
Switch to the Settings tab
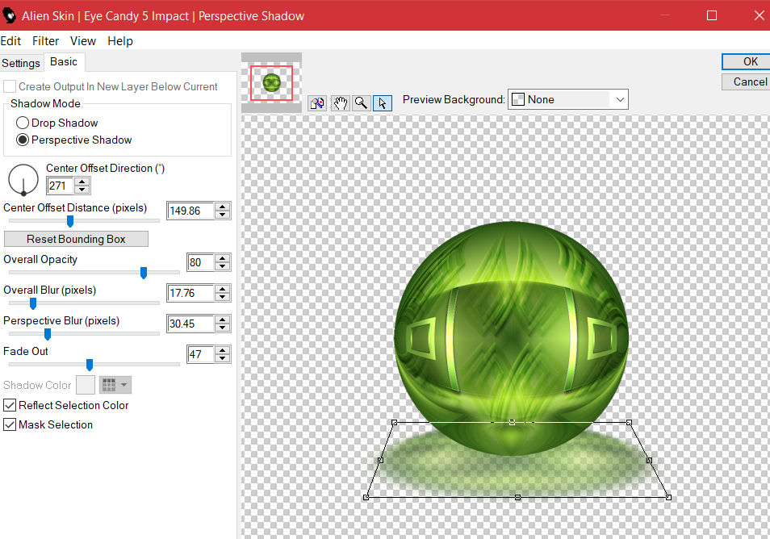(21, 63)
